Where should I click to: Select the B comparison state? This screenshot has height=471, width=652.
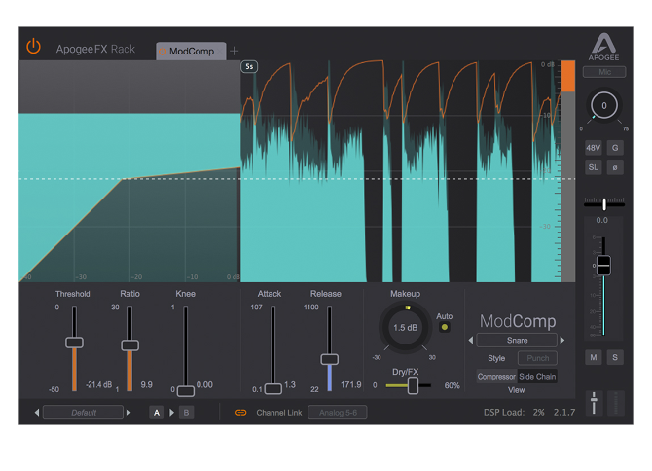click(186, 413)
